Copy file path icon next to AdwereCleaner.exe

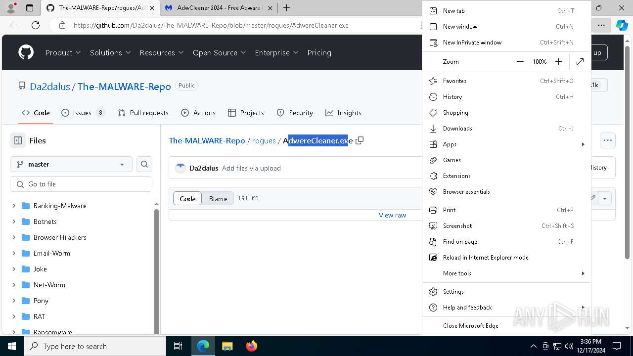tap(360, 140)
